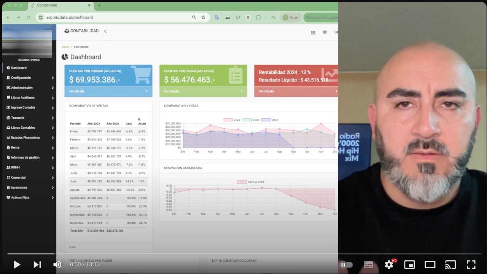Click Julio's 2024 value 46.507.928
The height and width of the screenshot is (274, 487).
(x=114, y=182)
